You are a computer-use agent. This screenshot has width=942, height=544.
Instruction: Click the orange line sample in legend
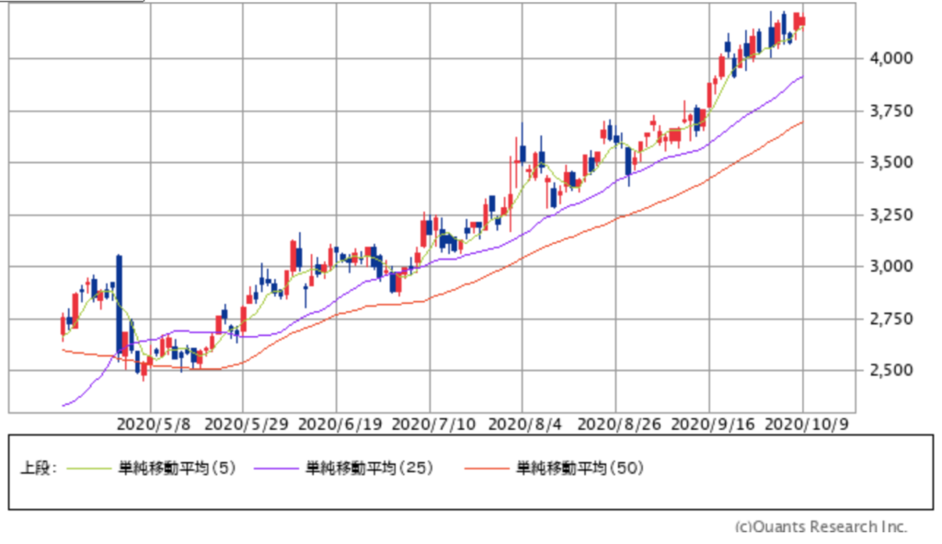pyautogui.click(x=486, y=469)
